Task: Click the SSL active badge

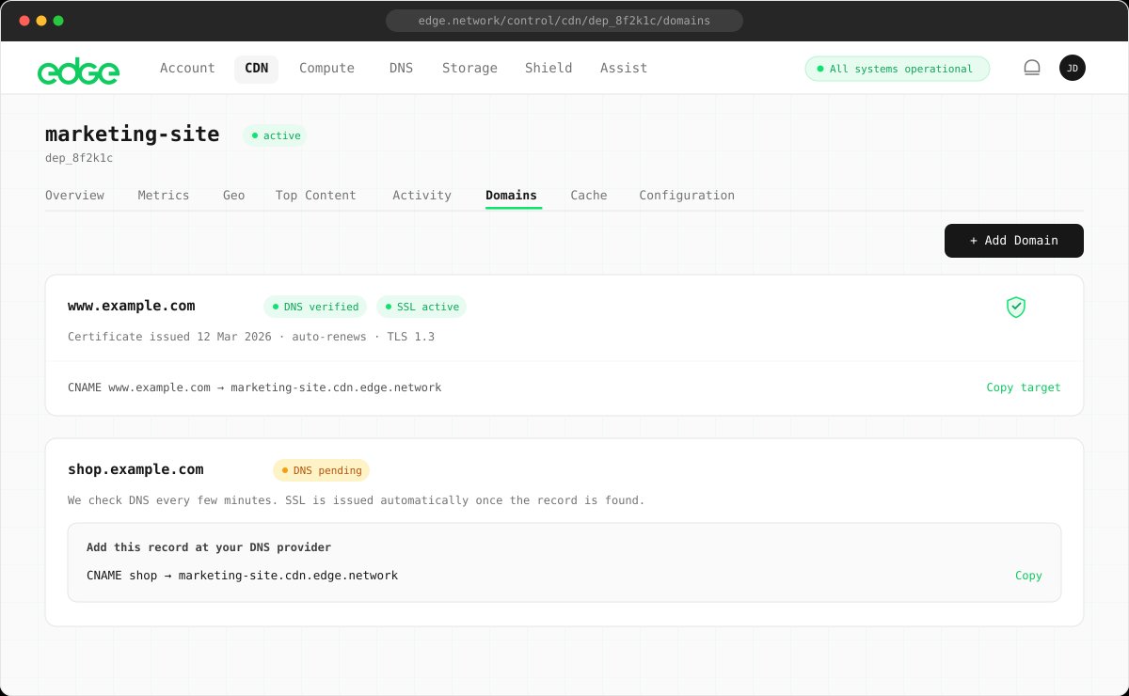Action: (x=421, y=307)
